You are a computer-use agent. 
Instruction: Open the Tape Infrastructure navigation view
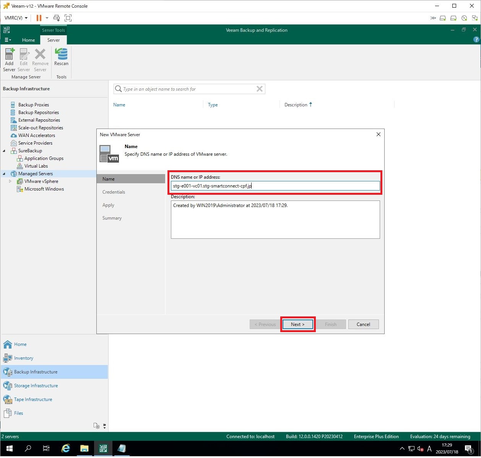[54, 399]
